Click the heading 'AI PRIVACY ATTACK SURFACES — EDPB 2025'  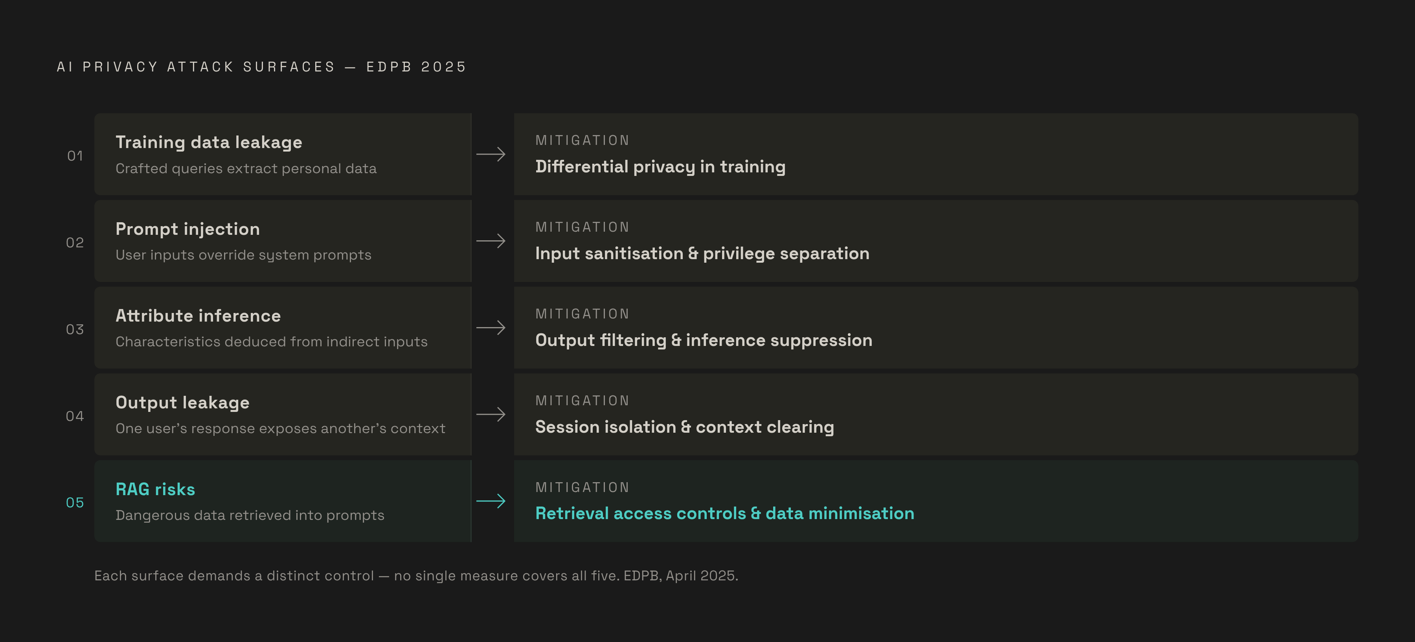261,67
